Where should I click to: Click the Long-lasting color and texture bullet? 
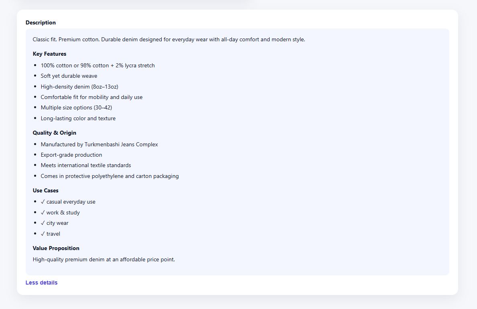[78, 118]
